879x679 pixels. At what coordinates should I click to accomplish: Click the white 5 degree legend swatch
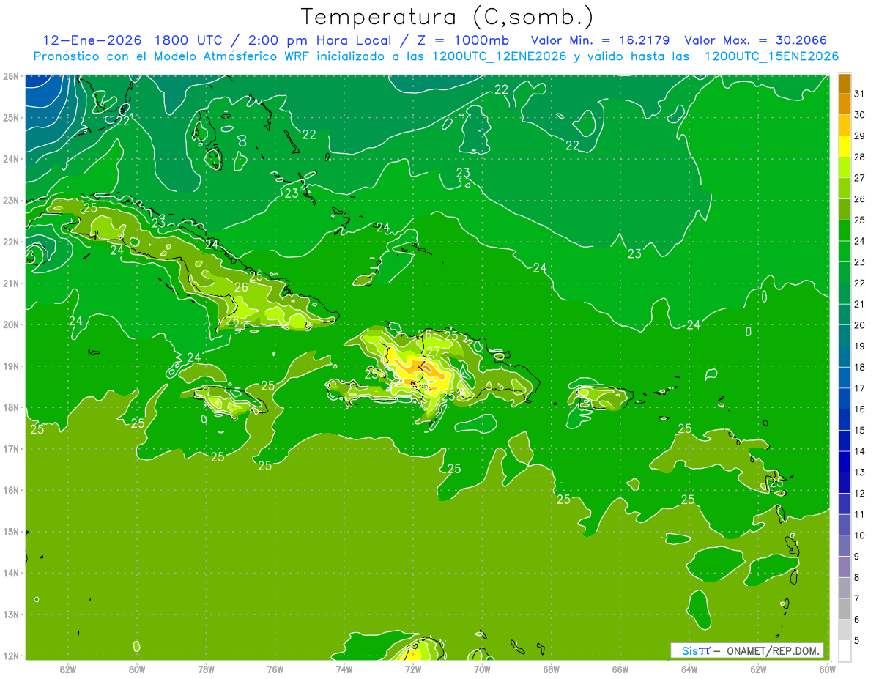845,650
